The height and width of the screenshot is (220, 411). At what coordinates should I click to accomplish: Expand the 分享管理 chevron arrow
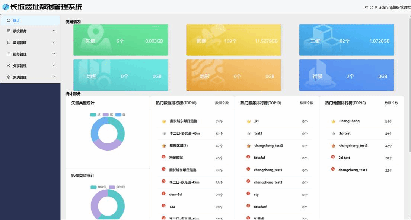click(54, 65)
